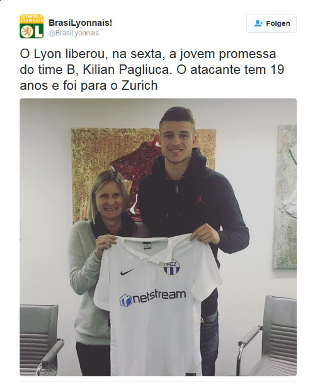Image resolution: width=315 pixels, height=384 pixels.
Task: Open the @BrasiLyonnais handle link
Action: pyautogui.click(x=74, y=33)
